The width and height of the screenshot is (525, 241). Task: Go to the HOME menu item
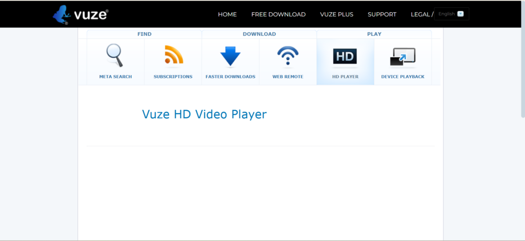227,14
